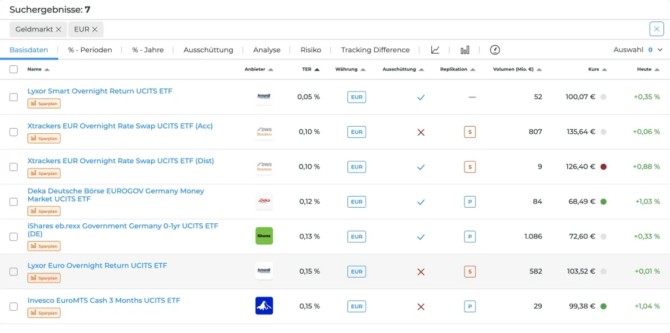Switch to the Tracking Difference tab
Image resolution: width=670 pixels, height=333 pixels.
tap(375, 50)
